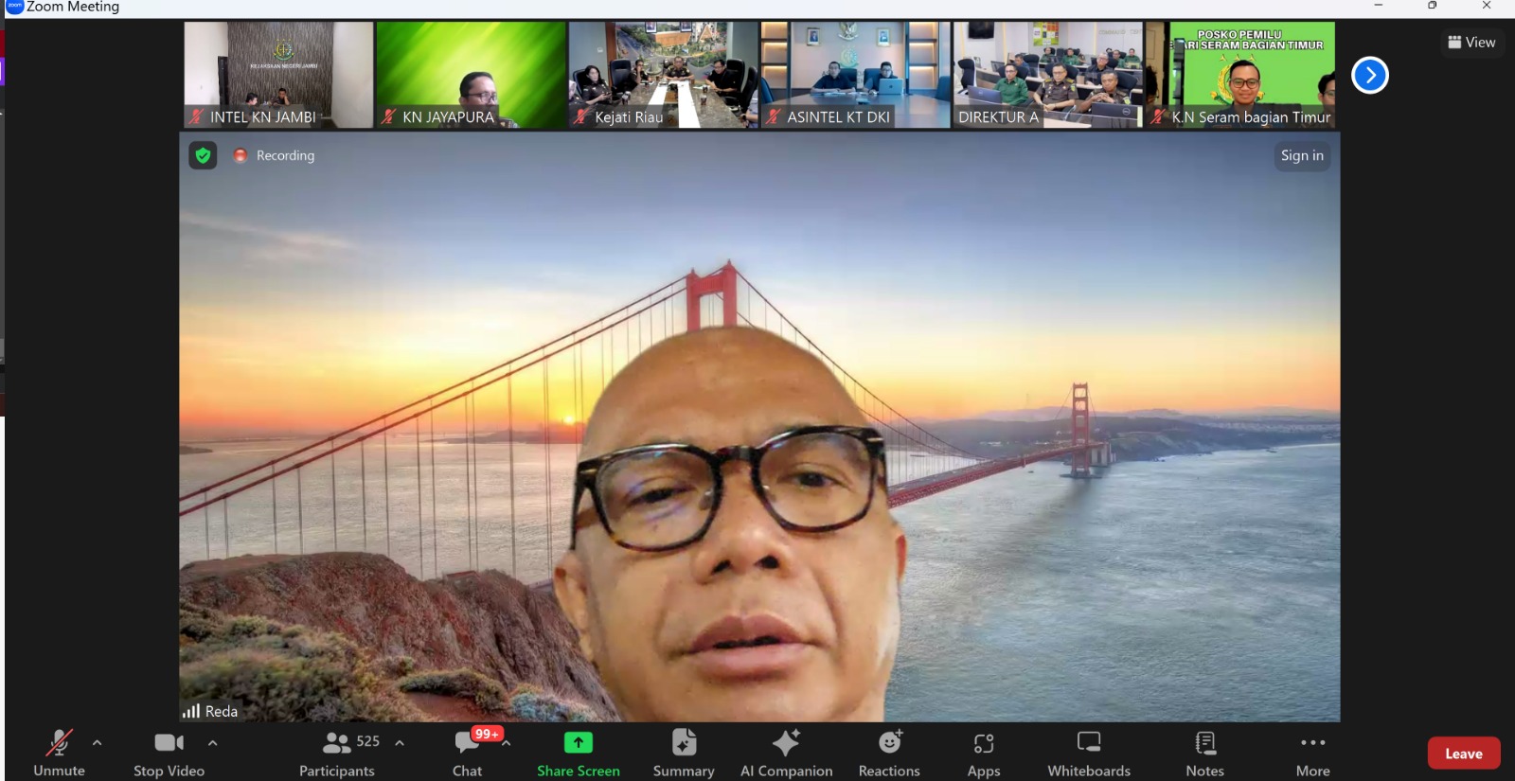Stop the video camera
Viewport: 1515px width, 781px height.
coord(169,752)
